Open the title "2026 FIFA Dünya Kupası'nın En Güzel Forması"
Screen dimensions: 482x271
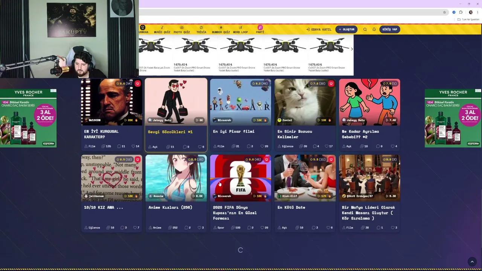[x=235, y=213]
